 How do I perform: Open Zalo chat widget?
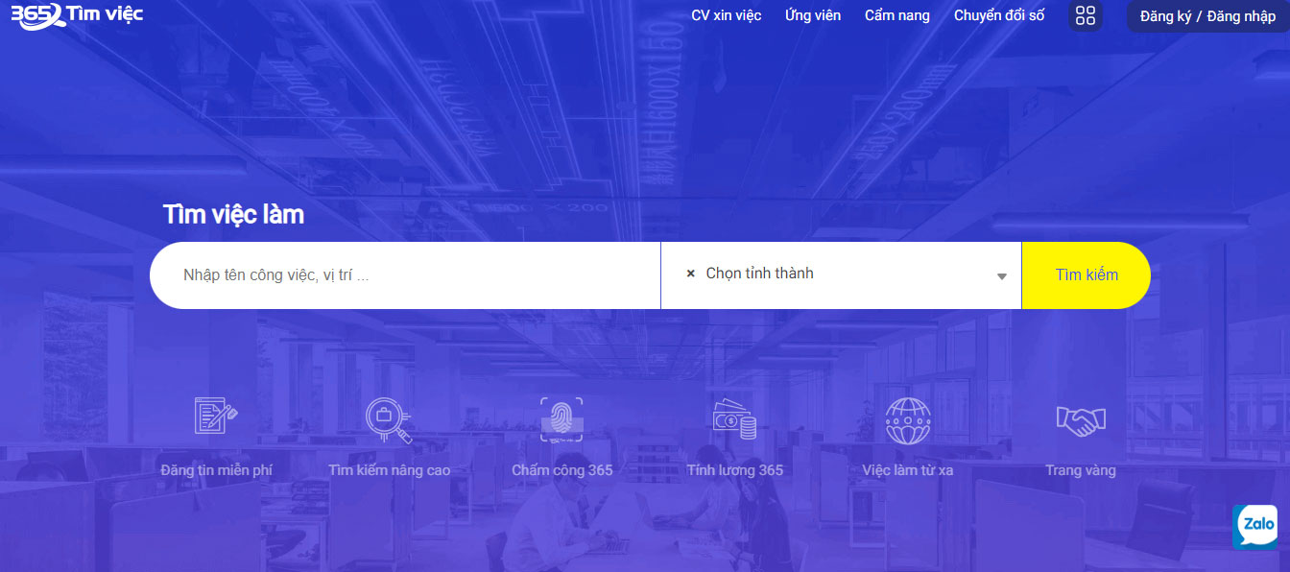[x=1255, y=527]
